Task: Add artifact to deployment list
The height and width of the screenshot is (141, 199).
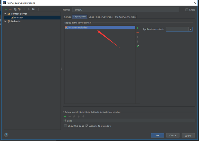Action: (x=138, y=28)
